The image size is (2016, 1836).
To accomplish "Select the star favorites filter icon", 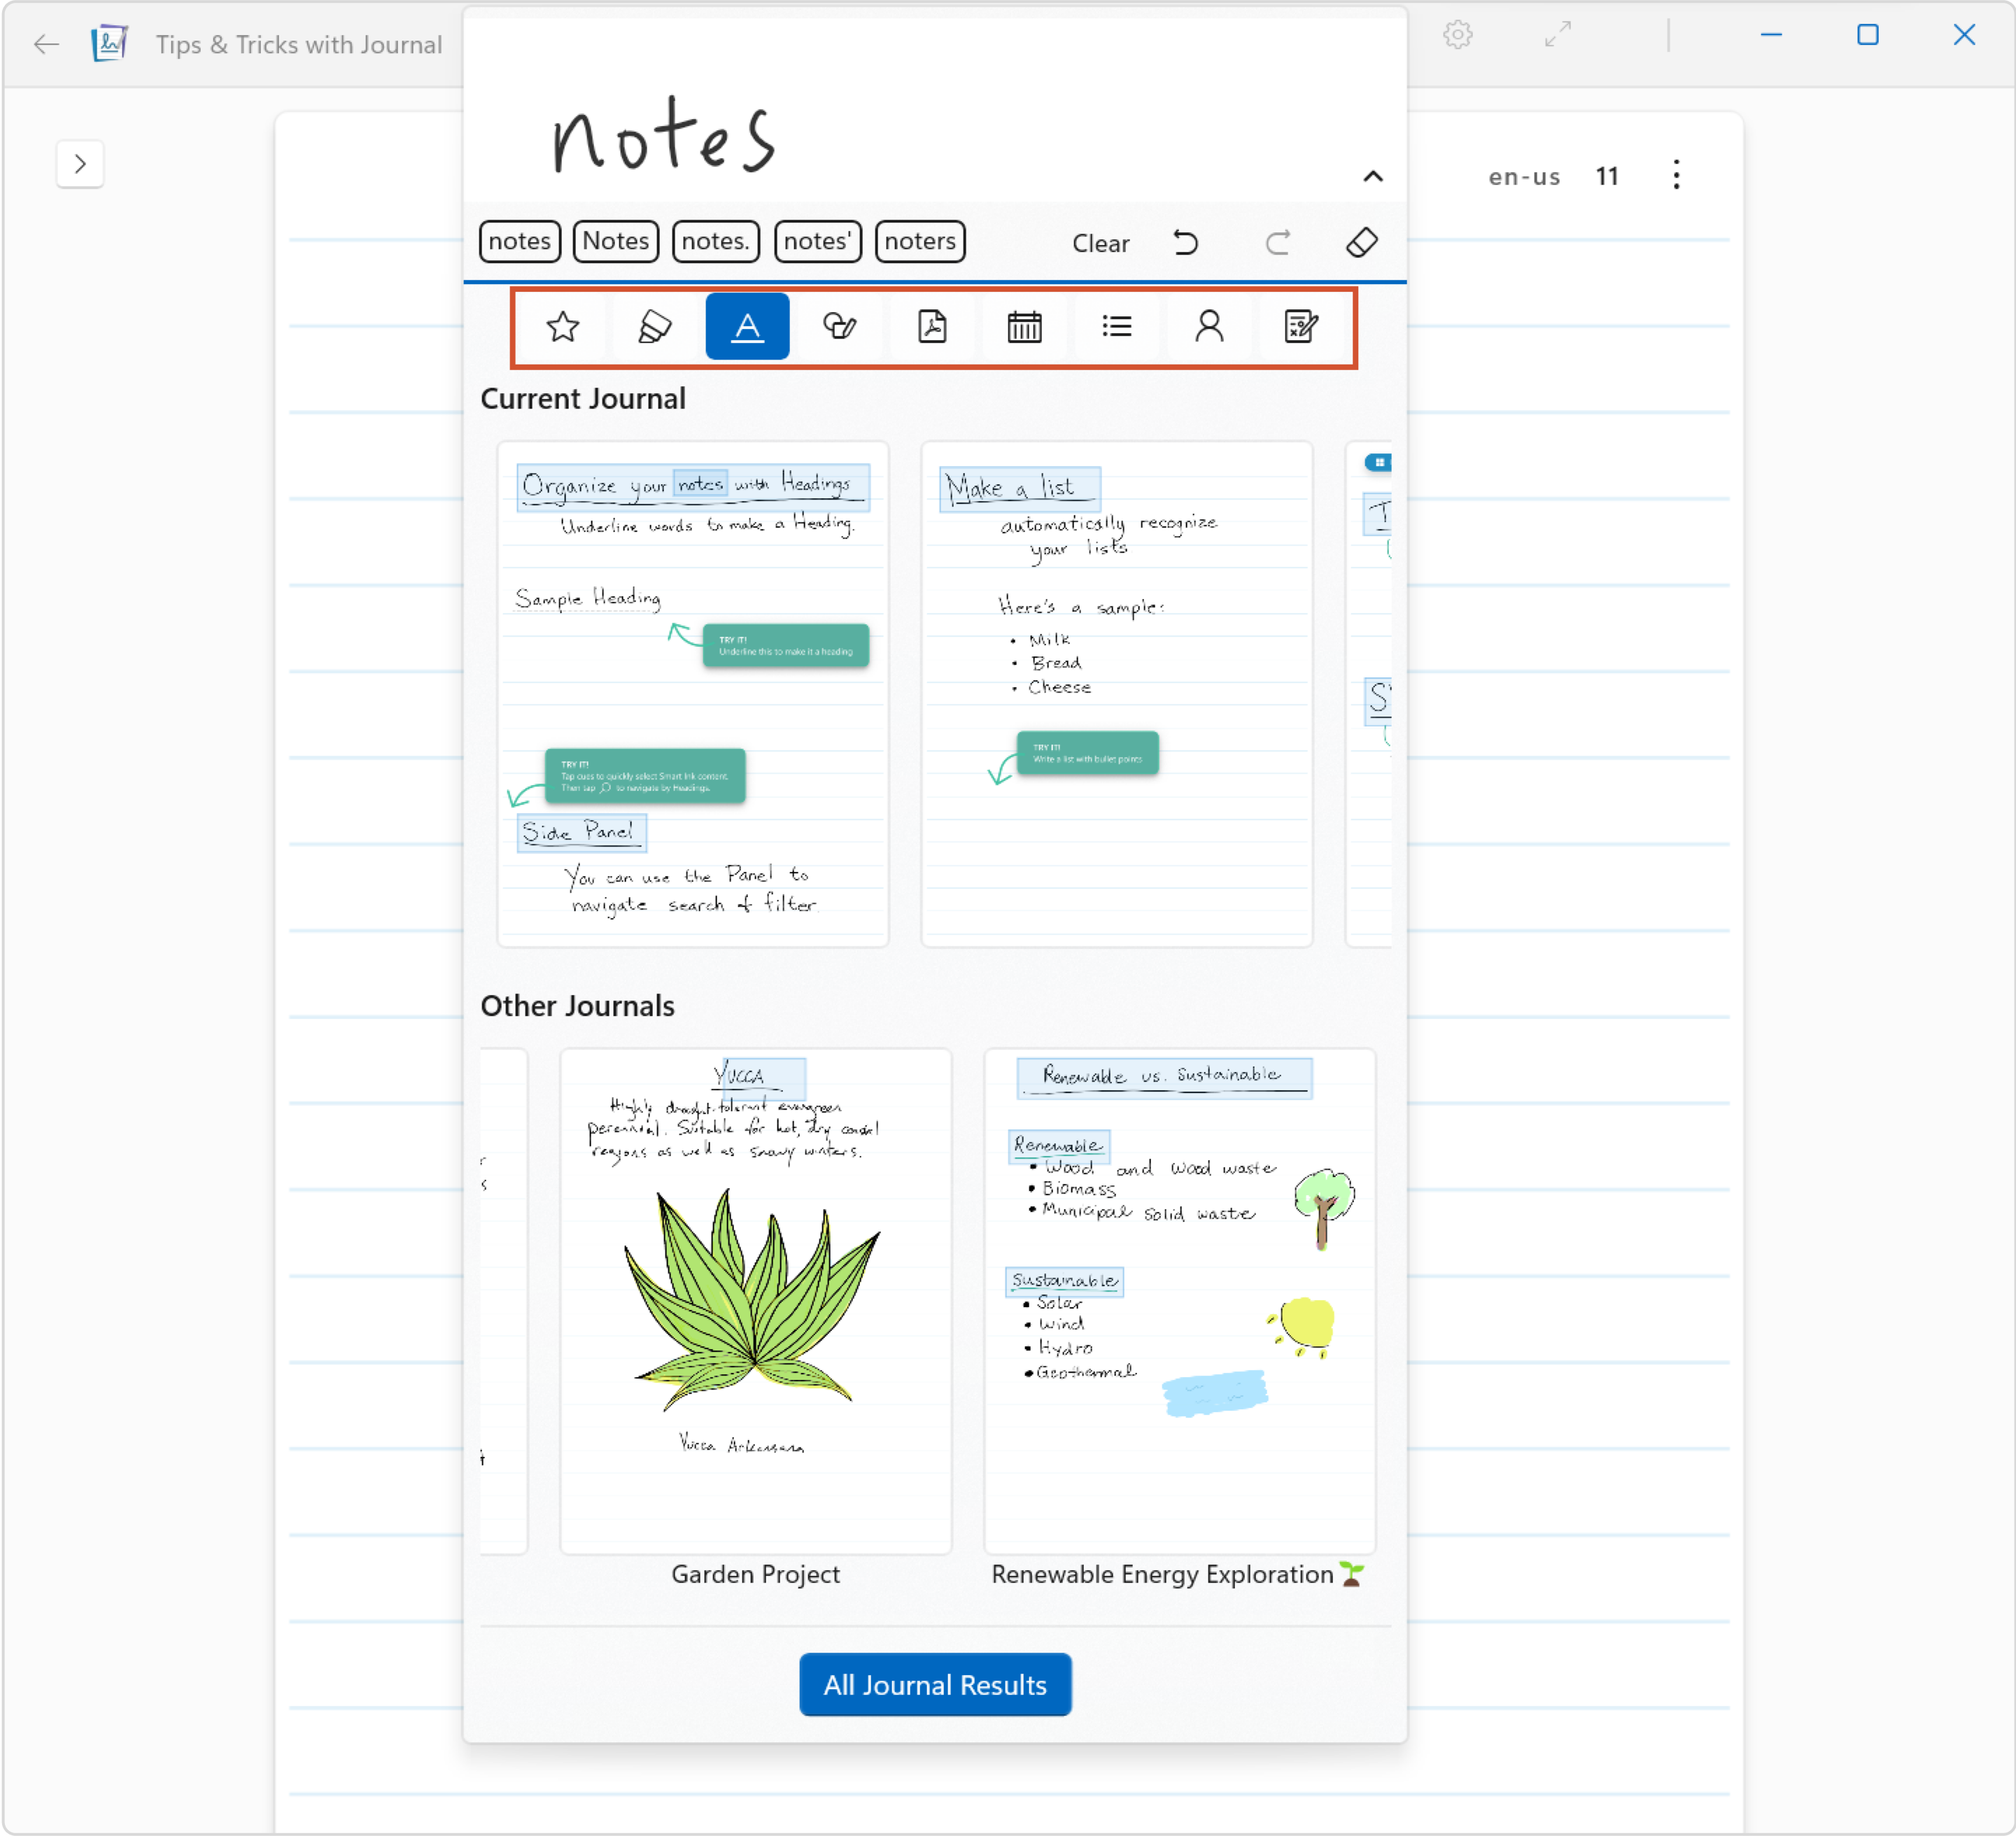I will tap(563, 326).
